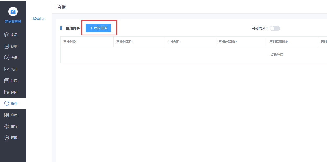
Task: Toggle the 自动同步 switch
Action: tap(275, 28)
